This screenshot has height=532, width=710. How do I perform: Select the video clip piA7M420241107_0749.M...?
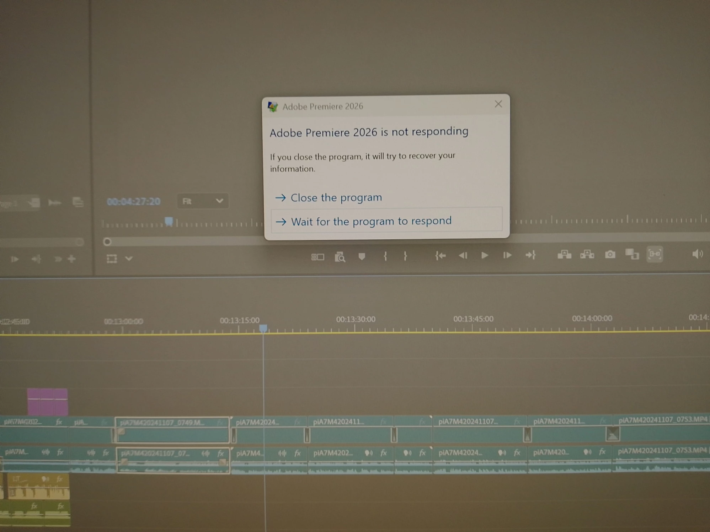point(172,430)
